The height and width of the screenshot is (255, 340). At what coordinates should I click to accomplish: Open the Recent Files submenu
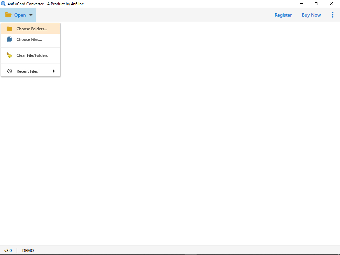point(31,71)
